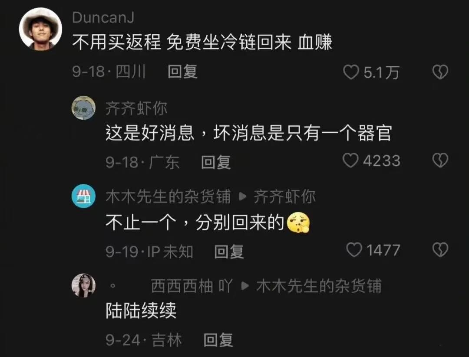Reply to the 吉林 comment via 回复
469x357 pixels.
click(x=218, y=340)
